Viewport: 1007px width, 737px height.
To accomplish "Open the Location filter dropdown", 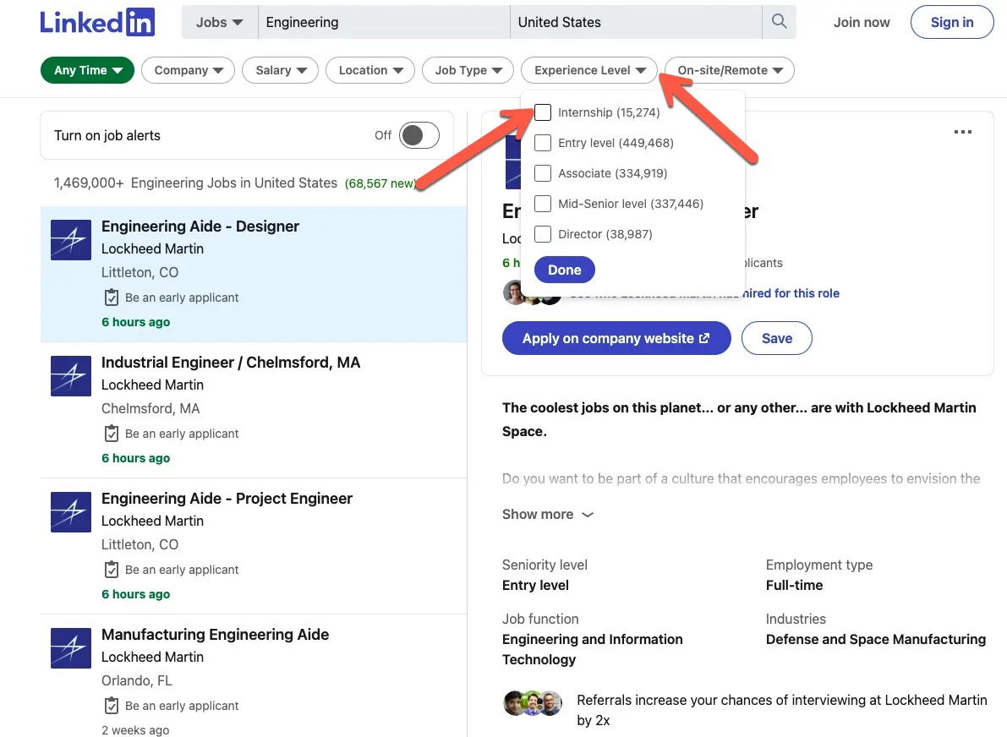I will pos(370,70).
